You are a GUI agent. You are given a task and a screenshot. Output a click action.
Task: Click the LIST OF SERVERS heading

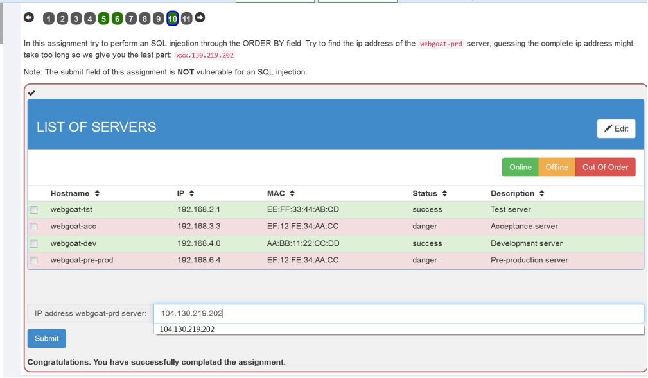(x=96, y=127)
